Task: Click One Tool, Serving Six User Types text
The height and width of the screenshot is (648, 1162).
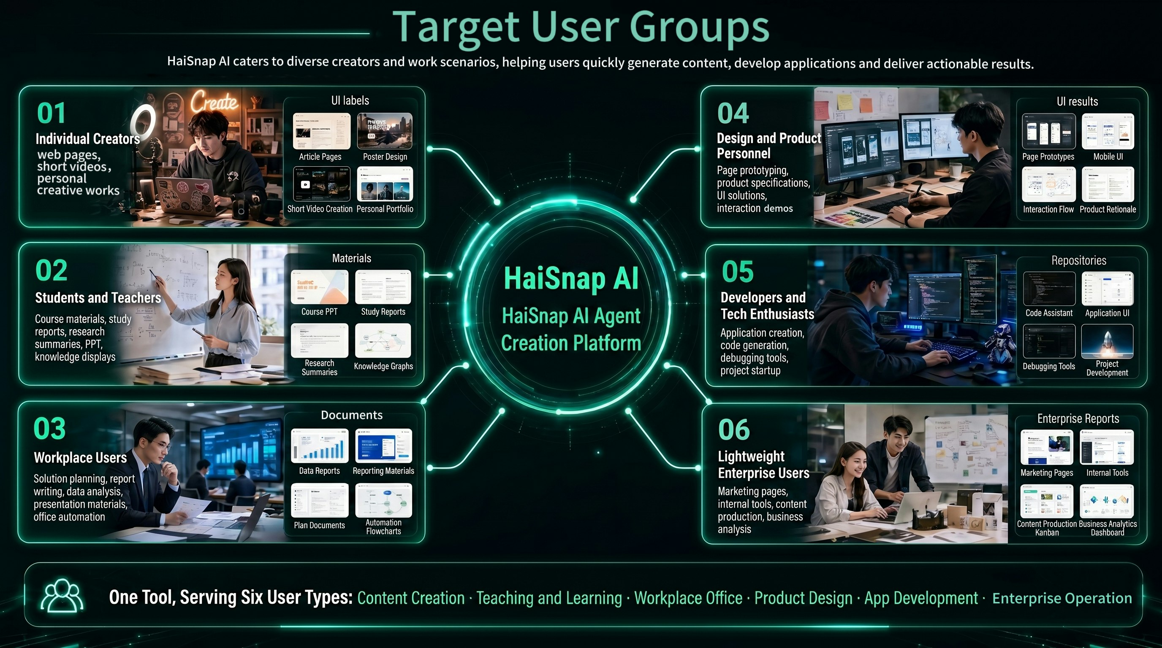Action: (x=231, y=597)
